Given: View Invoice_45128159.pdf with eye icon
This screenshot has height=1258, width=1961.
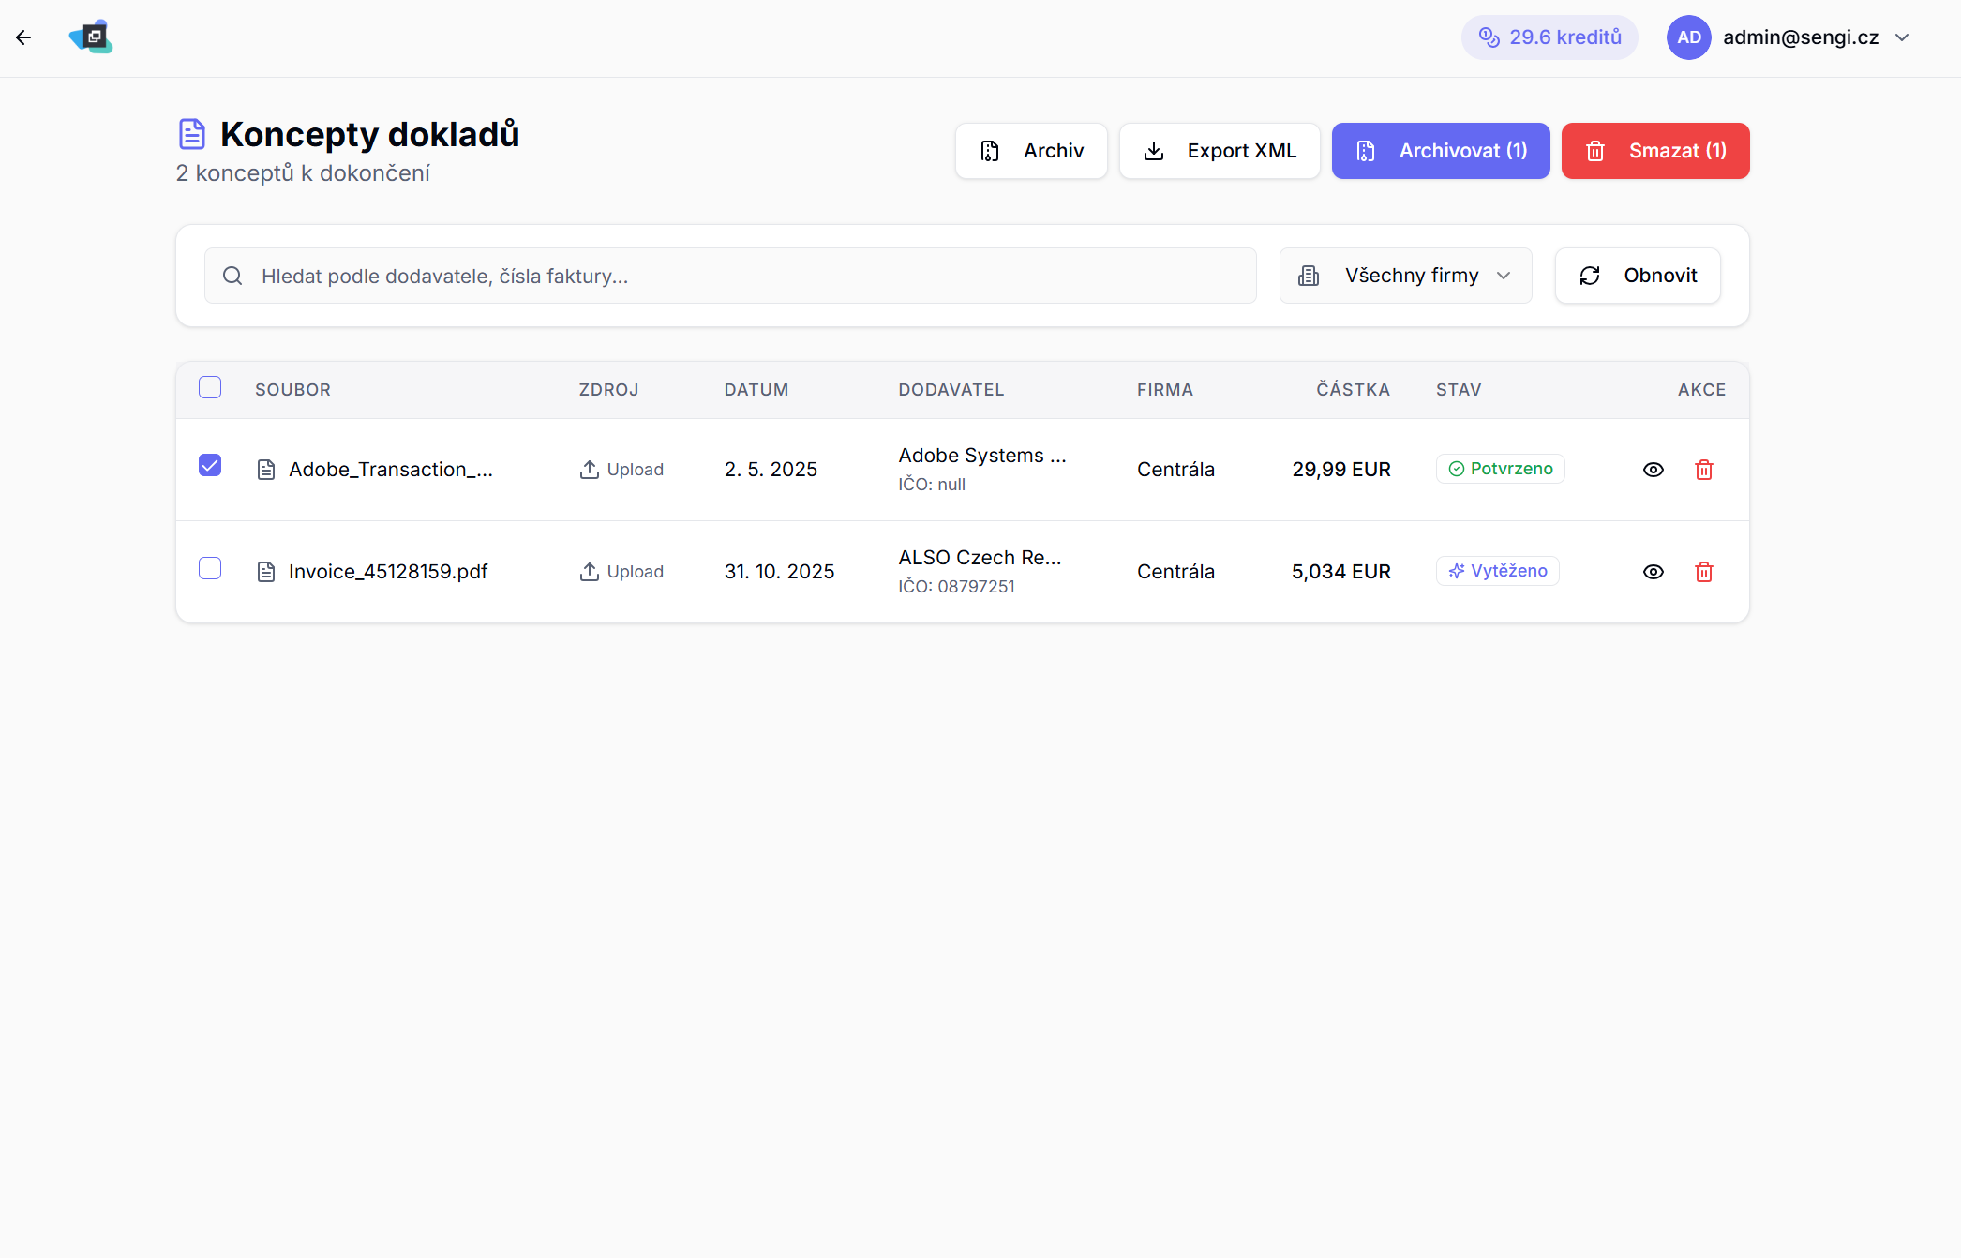Looking at the screenshot, I should point(1653,572).
